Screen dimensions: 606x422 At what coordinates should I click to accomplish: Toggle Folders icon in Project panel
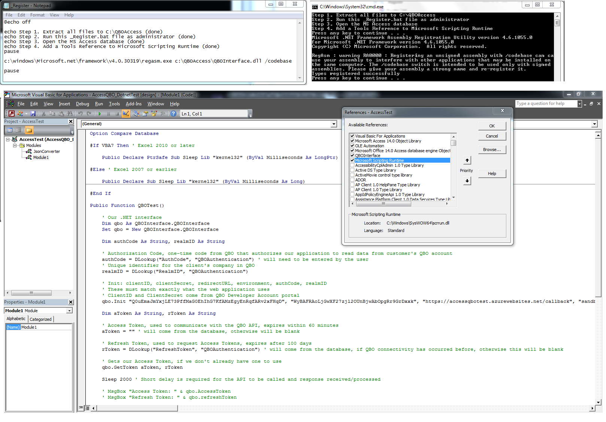pyautogui.click(x=29, y=130)
